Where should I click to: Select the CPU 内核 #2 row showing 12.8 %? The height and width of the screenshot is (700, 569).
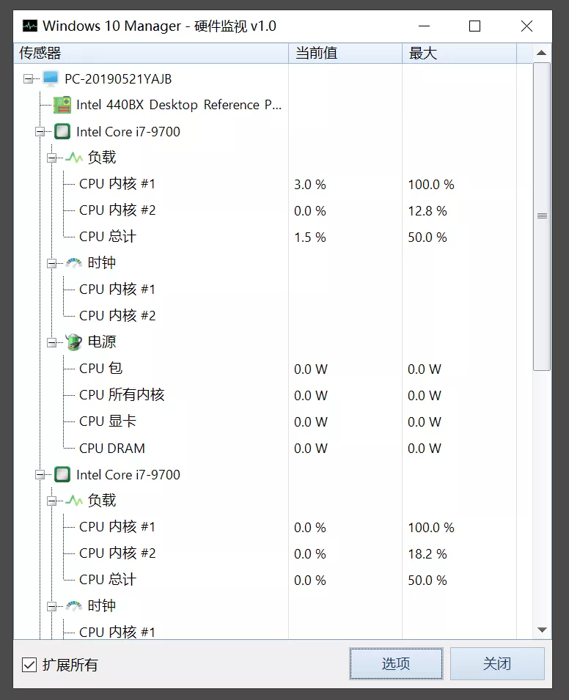point(117,210)
